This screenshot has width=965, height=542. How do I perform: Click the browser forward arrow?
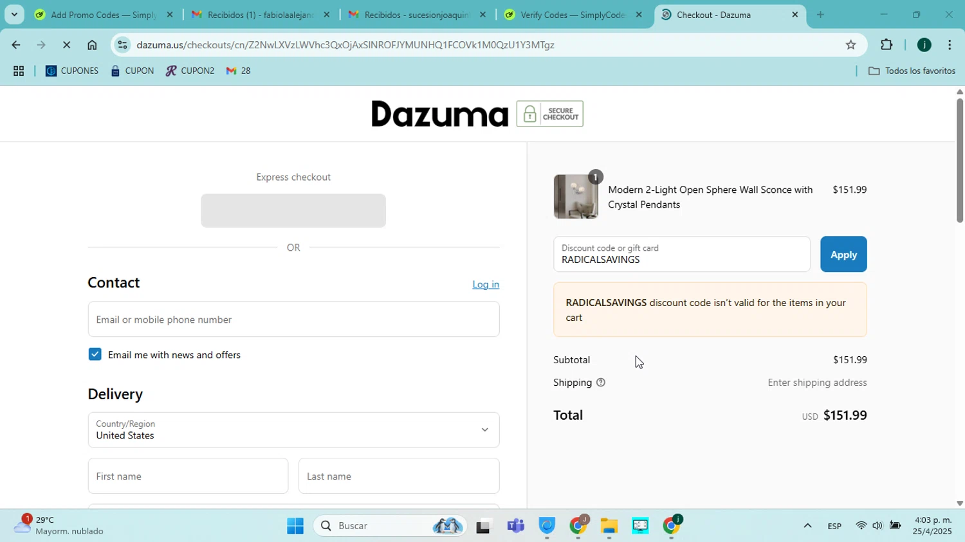click(x=41, y=45)
